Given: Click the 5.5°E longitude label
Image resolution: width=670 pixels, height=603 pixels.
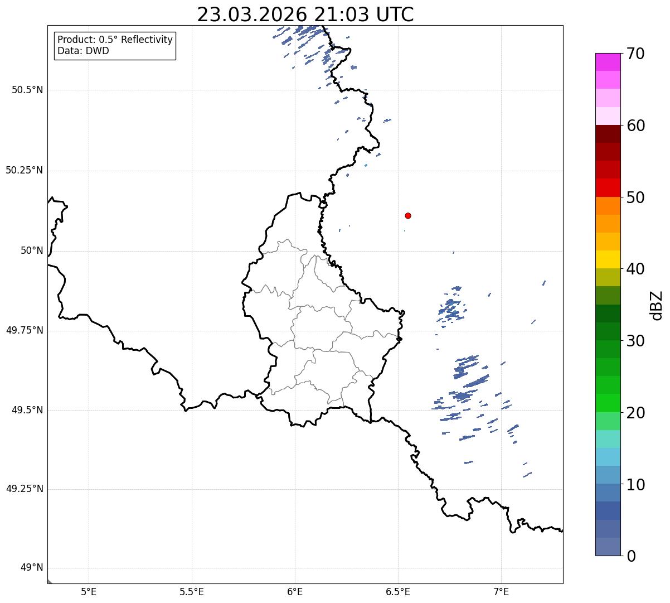Looking at the screenshot, I should [192, 591].
